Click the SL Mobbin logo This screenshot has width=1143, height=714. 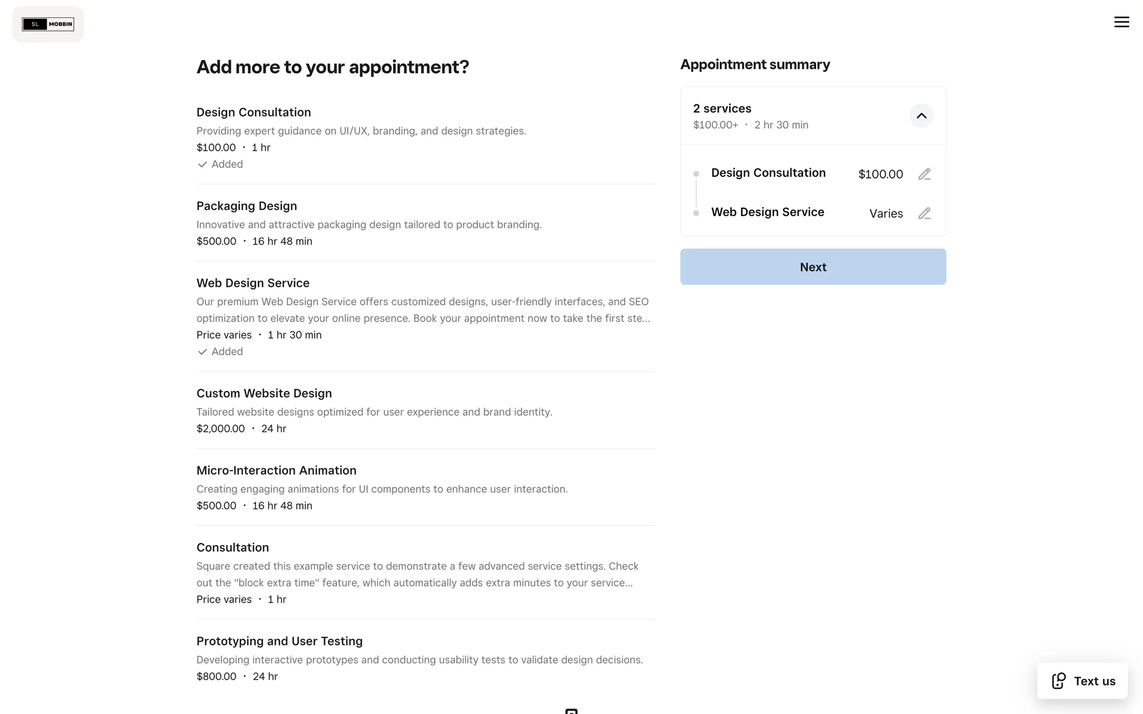48,24
